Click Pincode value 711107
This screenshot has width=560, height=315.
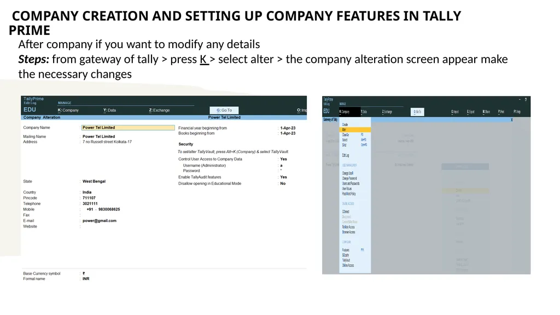coord(89,198)
